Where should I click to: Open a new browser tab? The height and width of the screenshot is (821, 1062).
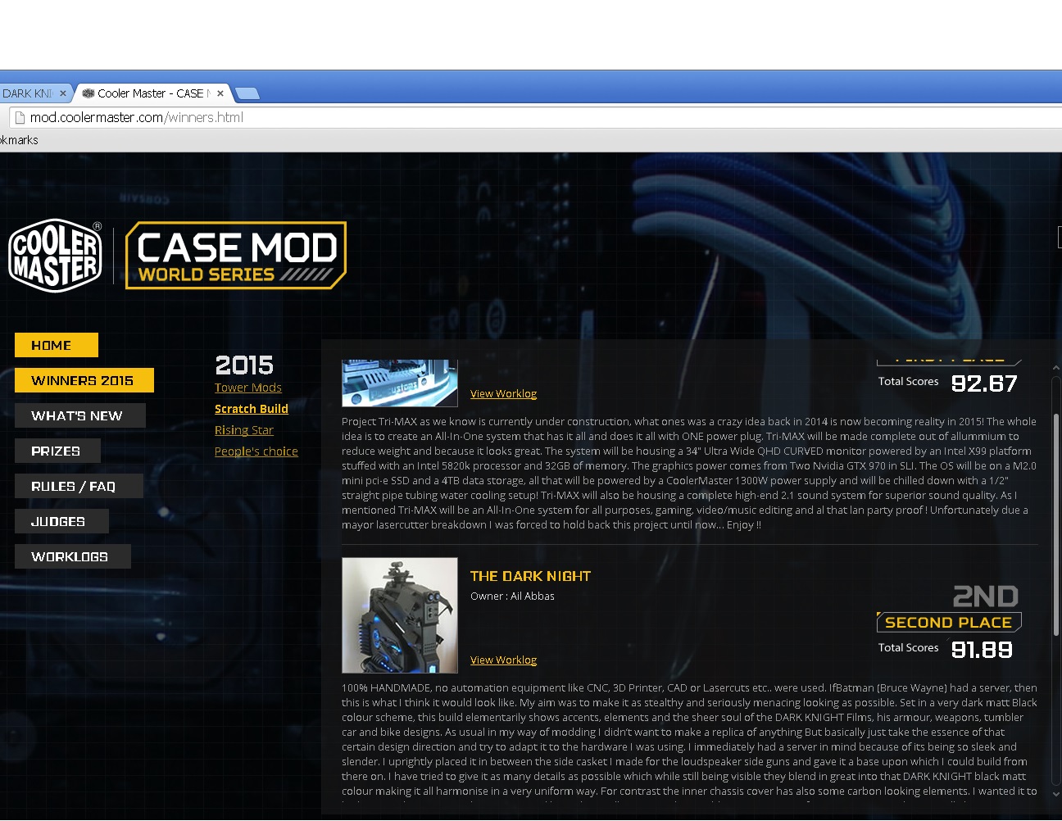pos(247,93)
